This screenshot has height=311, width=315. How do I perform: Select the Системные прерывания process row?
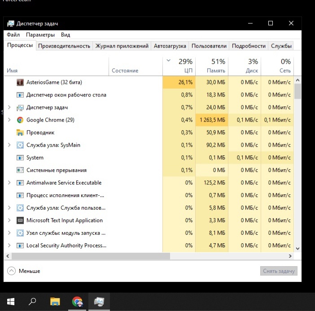coord(56,170)
